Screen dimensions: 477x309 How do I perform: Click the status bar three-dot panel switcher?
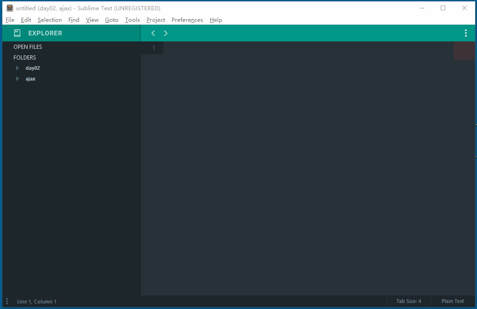pyautogui.click(x=7, y=302)
